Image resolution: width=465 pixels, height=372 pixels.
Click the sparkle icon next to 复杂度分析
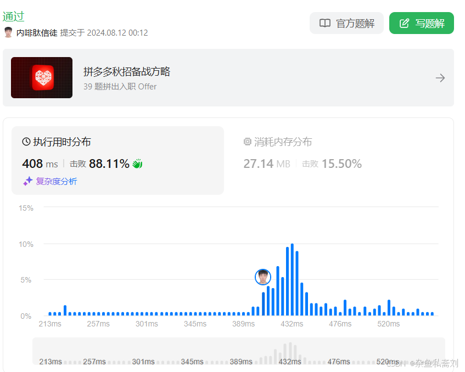click(x=27, y=181)
